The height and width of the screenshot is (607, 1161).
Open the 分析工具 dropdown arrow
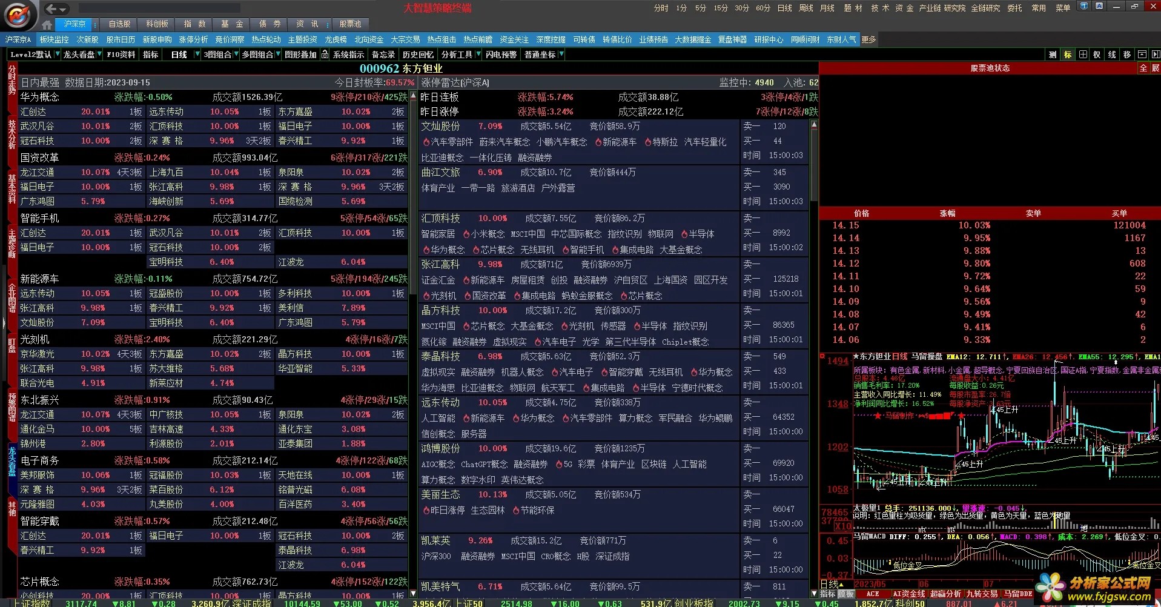477,55
